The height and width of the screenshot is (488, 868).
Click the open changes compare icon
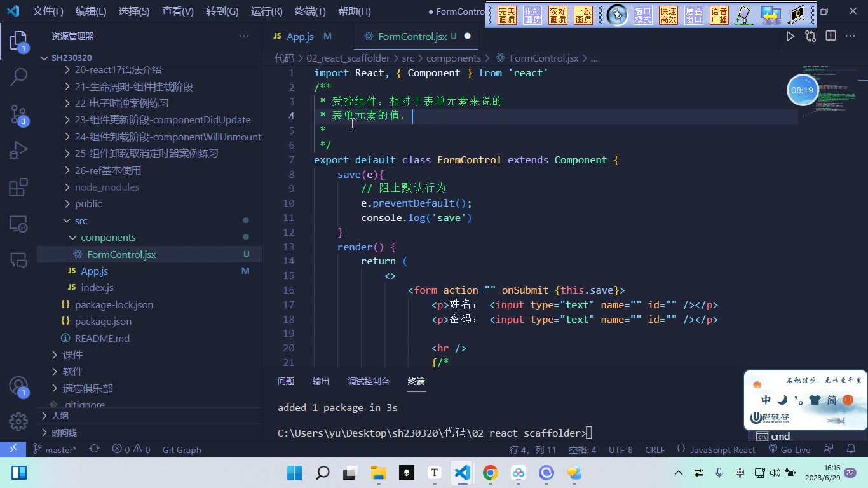[x=810, y=36]
